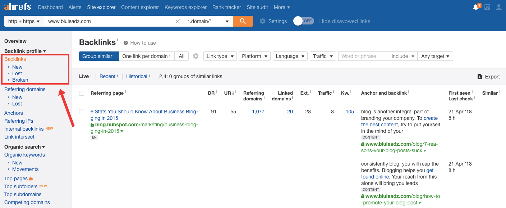Open Anchors in sidebar
506x208 pixels.
coord(14,113)
